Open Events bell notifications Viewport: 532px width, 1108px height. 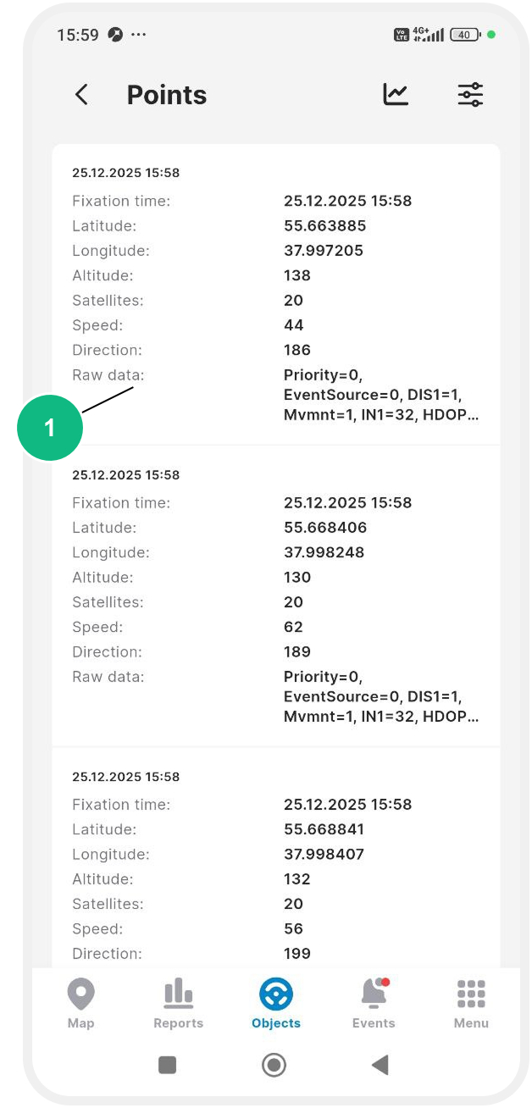[374, 994]
